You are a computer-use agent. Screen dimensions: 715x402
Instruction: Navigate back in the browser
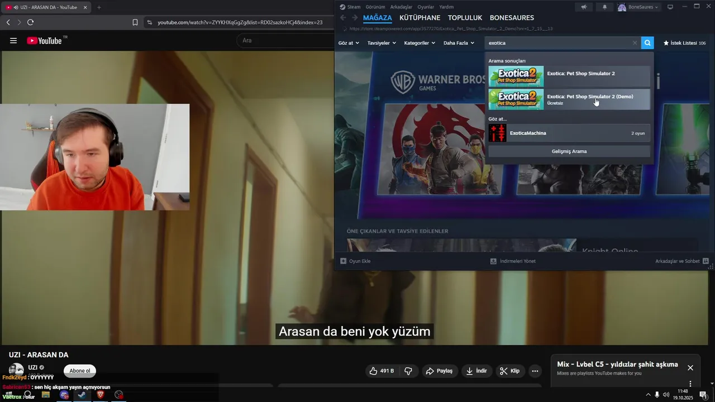[x=8, y=22]
